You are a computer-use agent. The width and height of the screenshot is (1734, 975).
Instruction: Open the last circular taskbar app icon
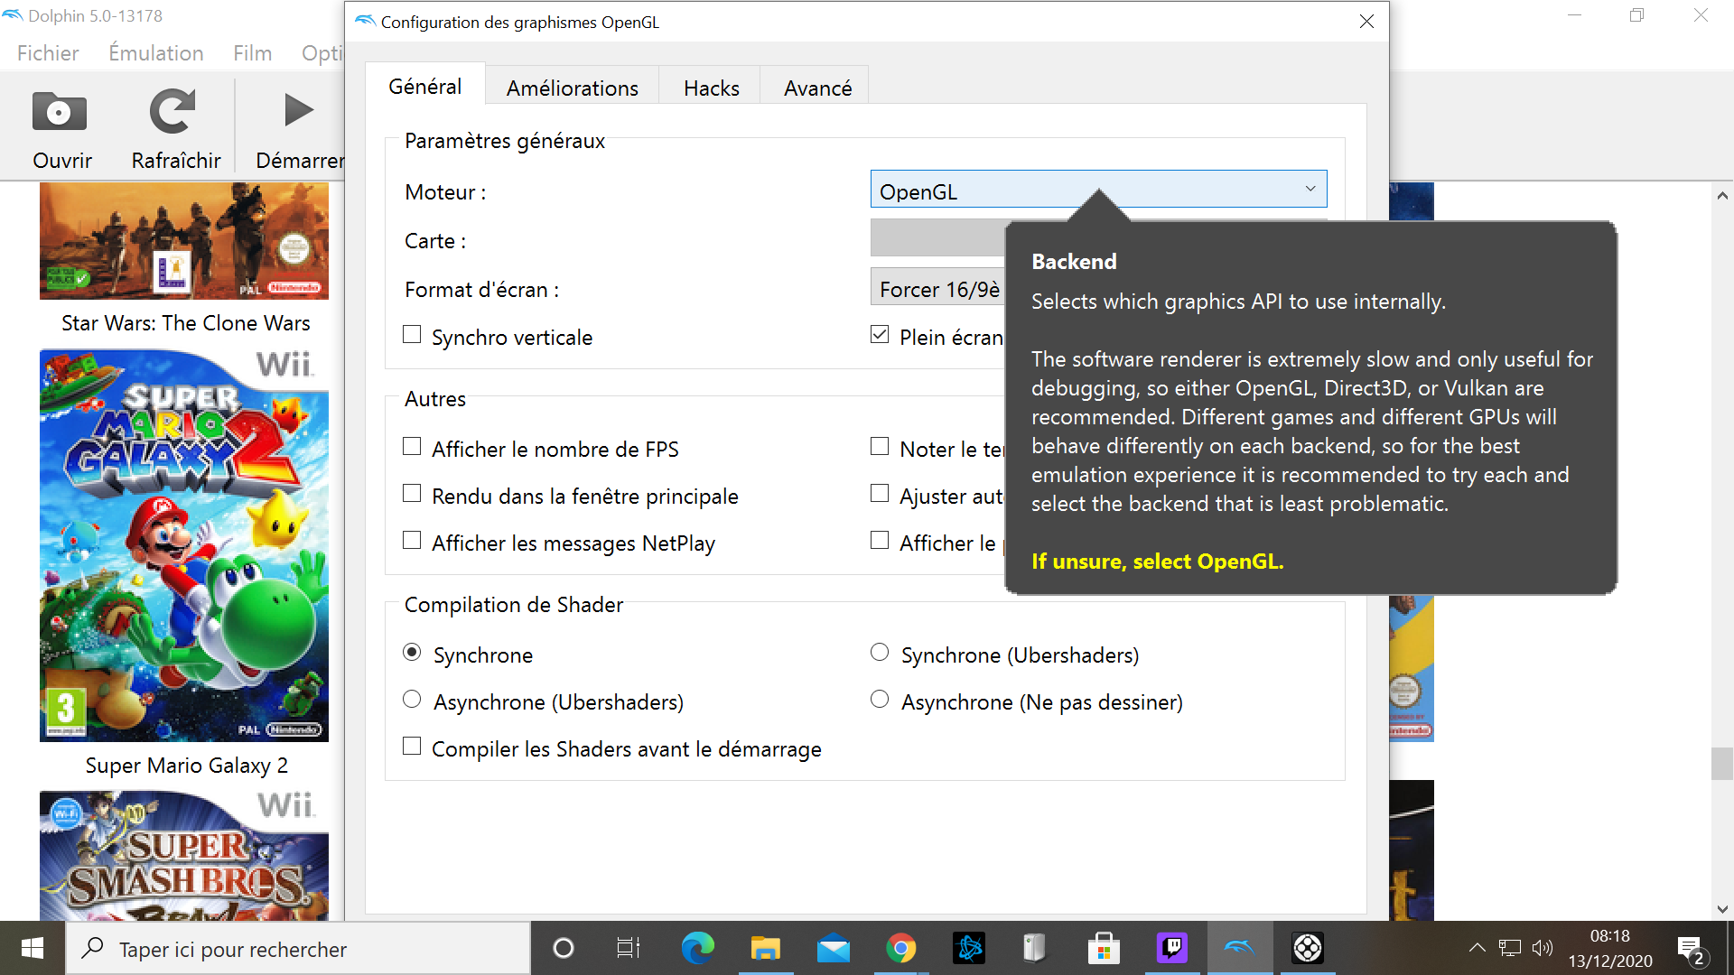pyautogui.click(x=1308, y=948)
